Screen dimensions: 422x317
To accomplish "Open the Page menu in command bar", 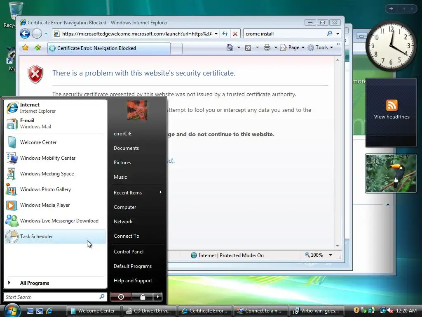I will pos(293,47).
